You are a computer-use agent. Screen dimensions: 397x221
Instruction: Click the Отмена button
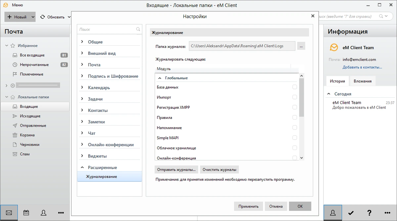(276, 206)
